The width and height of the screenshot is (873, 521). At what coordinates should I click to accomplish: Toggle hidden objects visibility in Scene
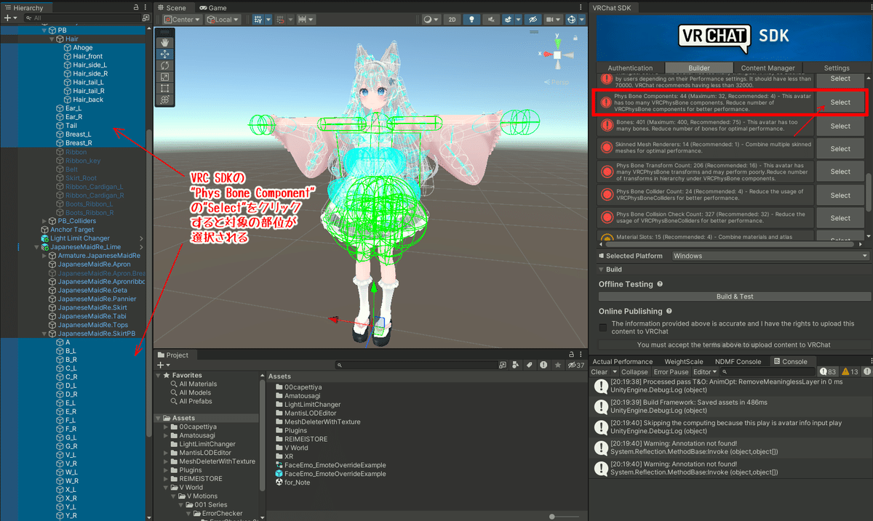pyautogui.click(x=533, y=20)
